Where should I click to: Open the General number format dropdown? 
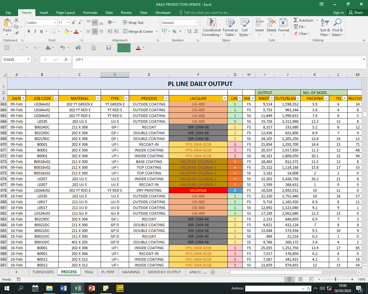(197, 23)
